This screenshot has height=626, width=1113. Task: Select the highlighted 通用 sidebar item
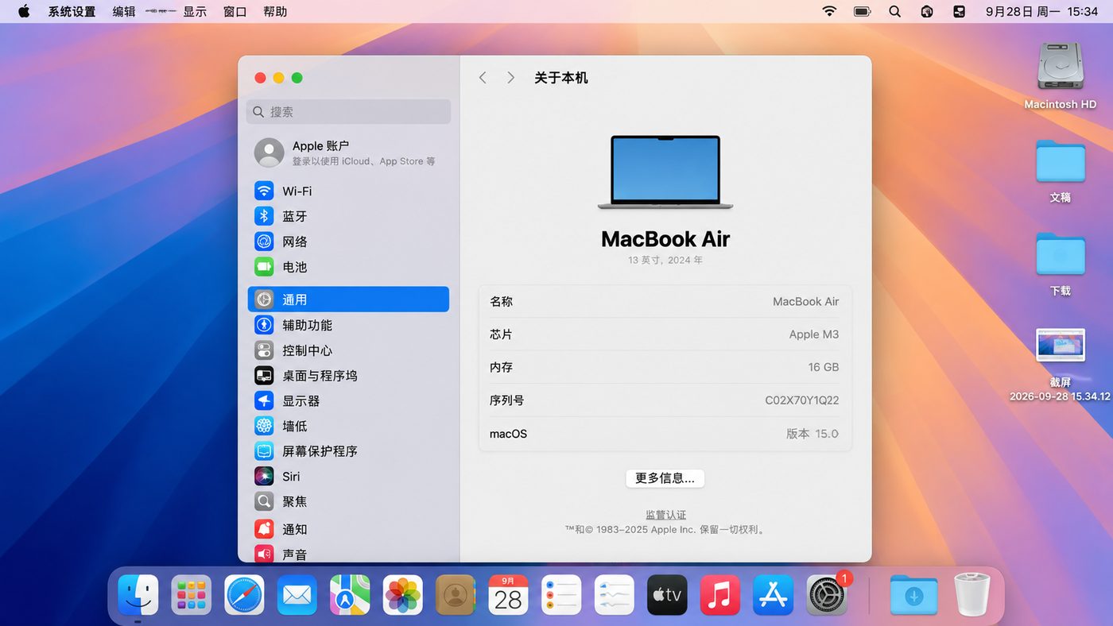tap(348, 299)
